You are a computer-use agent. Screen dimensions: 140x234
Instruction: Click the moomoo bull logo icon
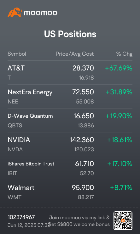(15, 12)
